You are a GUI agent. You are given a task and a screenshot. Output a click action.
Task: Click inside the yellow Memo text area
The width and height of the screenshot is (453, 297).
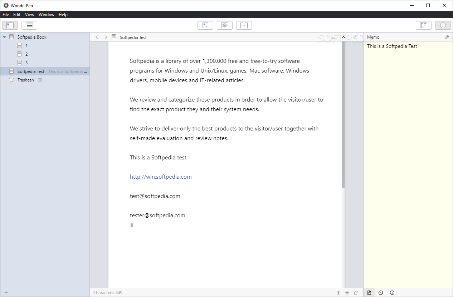coord(408,164)
